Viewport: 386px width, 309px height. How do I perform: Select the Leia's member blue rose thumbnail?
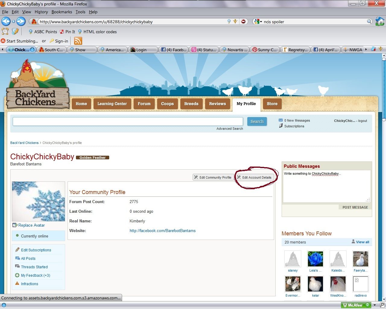(x=315, y=259)
